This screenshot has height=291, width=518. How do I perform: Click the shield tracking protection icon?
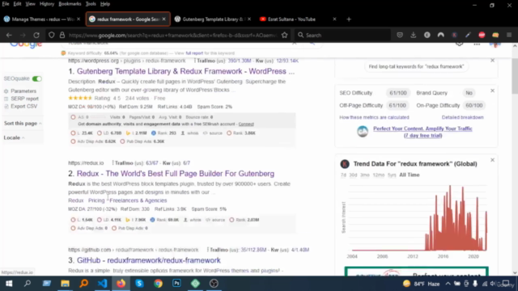click(51, 35)
